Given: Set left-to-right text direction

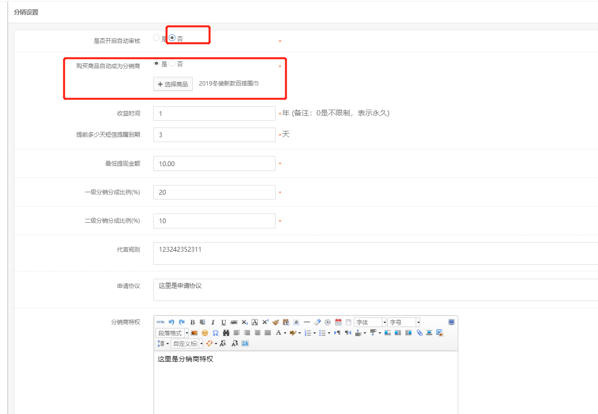Looking at the screenshot, I should tap(337, 333).
